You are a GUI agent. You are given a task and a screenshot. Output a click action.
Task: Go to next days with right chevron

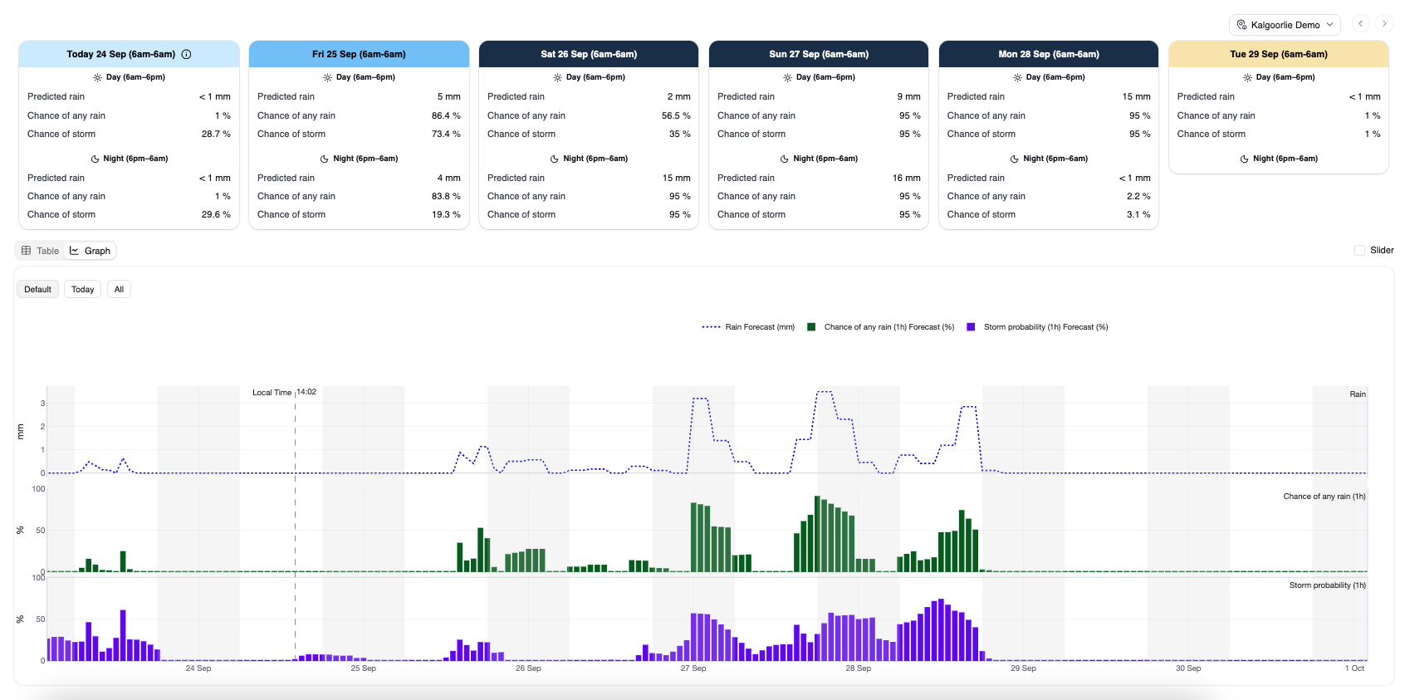(1383, 23)
